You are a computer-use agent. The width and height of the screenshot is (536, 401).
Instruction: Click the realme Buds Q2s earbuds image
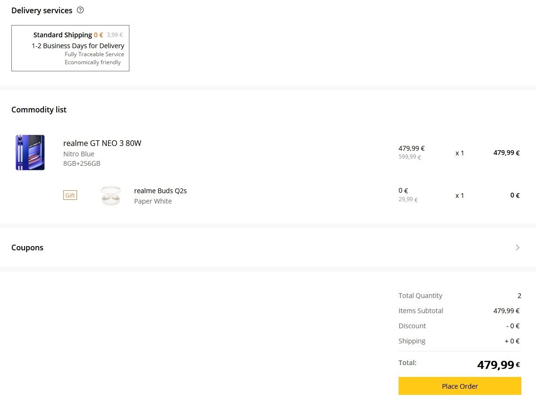[111, 196]
